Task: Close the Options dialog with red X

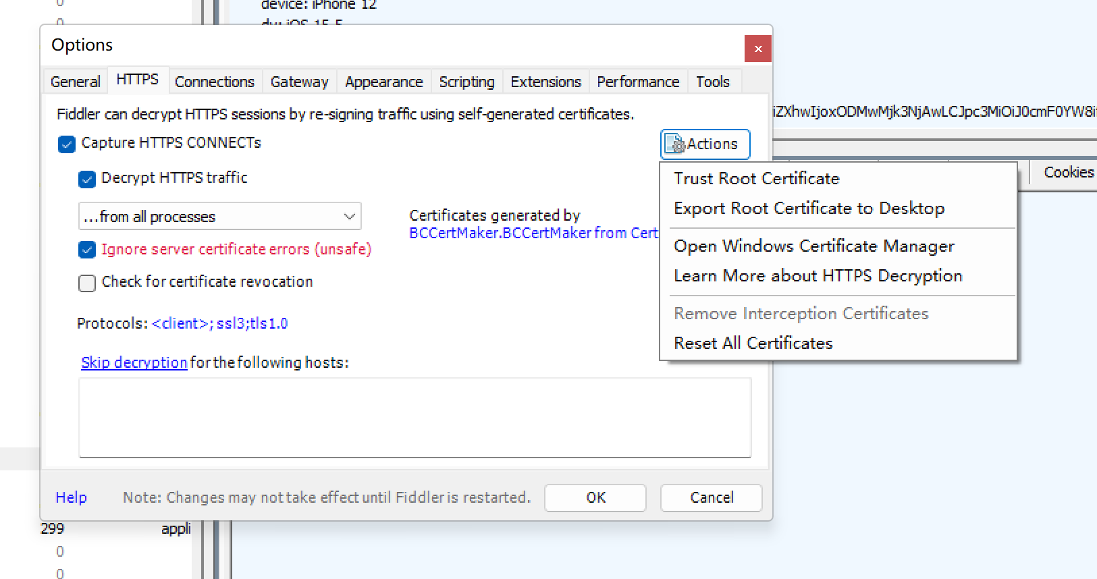Action: click(758, 49)
